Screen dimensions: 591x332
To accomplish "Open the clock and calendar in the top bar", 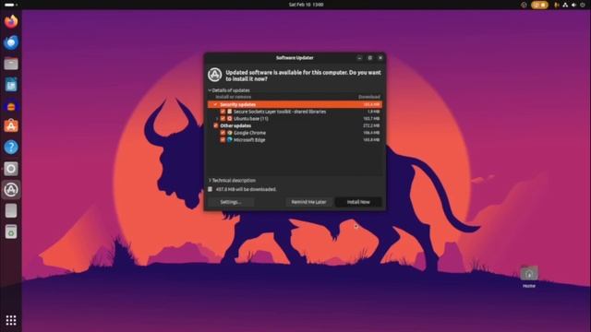I will pos(306,5).
